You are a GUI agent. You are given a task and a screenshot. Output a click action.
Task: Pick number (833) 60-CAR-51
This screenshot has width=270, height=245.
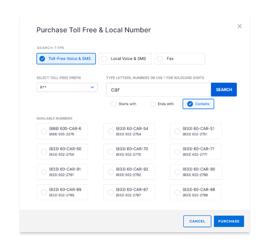tap(196, 131)
